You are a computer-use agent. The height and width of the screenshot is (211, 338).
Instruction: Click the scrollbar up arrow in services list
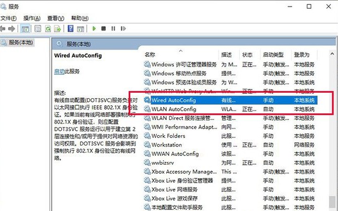332,54
